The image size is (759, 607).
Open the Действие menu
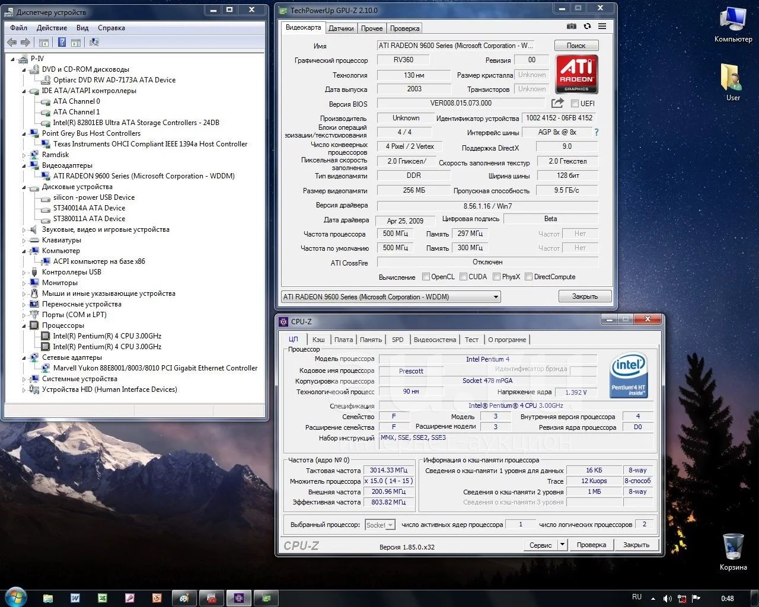click(52, 28)
